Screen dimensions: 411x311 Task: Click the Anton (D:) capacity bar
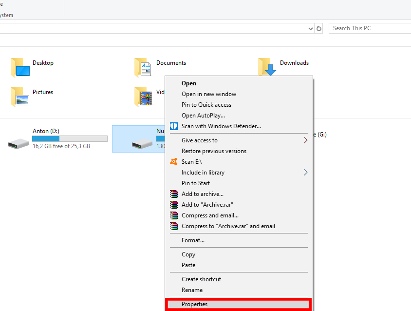70,137
